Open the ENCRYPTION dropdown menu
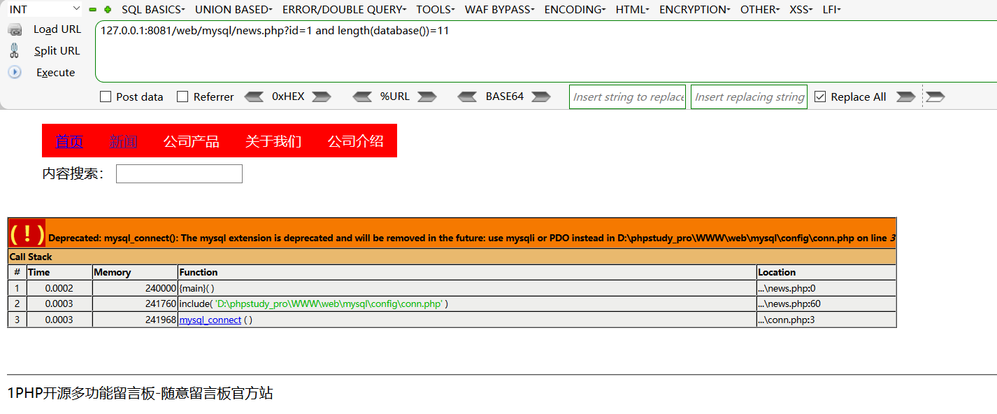The height and width of the screenshot is (414, 997). (695, 10)
